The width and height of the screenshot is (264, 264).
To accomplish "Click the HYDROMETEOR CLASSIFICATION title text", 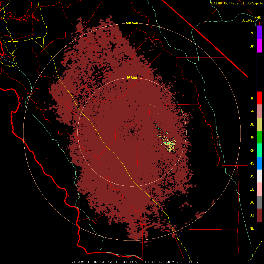I will click(103, 262).
